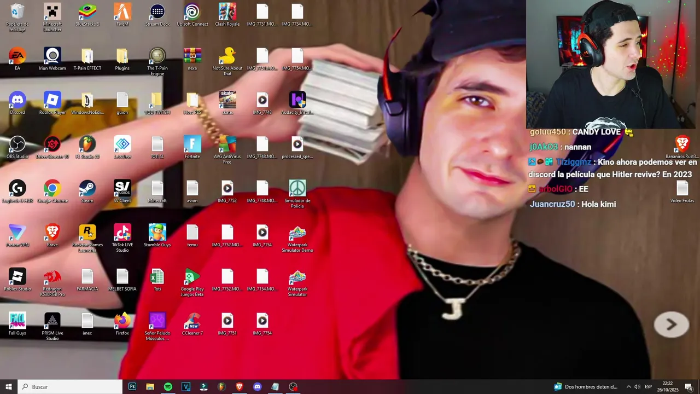Click the Buscar taskbar search box
This screenshot has height=394, width=700.
click(70, 387)
